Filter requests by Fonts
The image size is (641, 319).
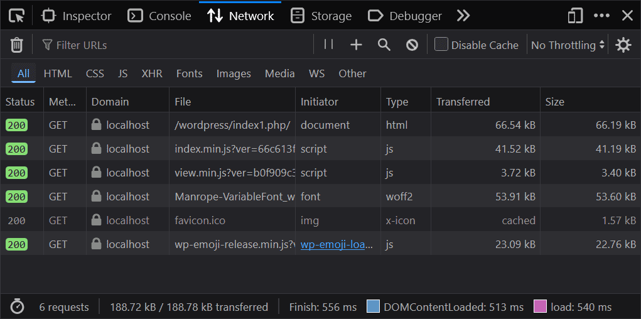189,73
